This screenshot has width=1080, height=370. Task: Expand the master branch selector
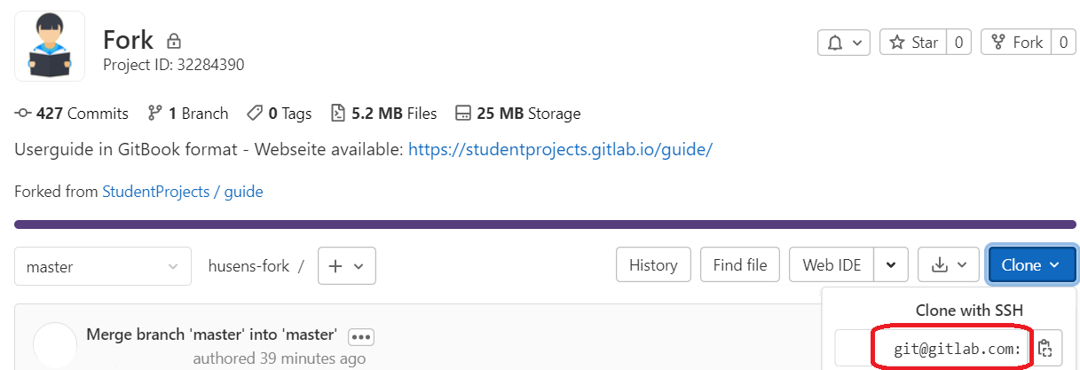coord(103,266)
